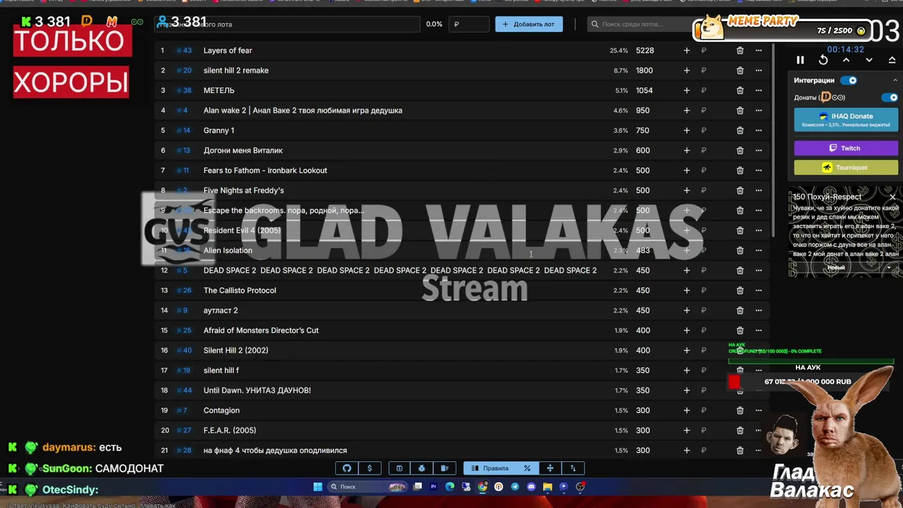Connect the Tourniquet integration
This screenshot has height=508, width=903.
pos(846,167)
